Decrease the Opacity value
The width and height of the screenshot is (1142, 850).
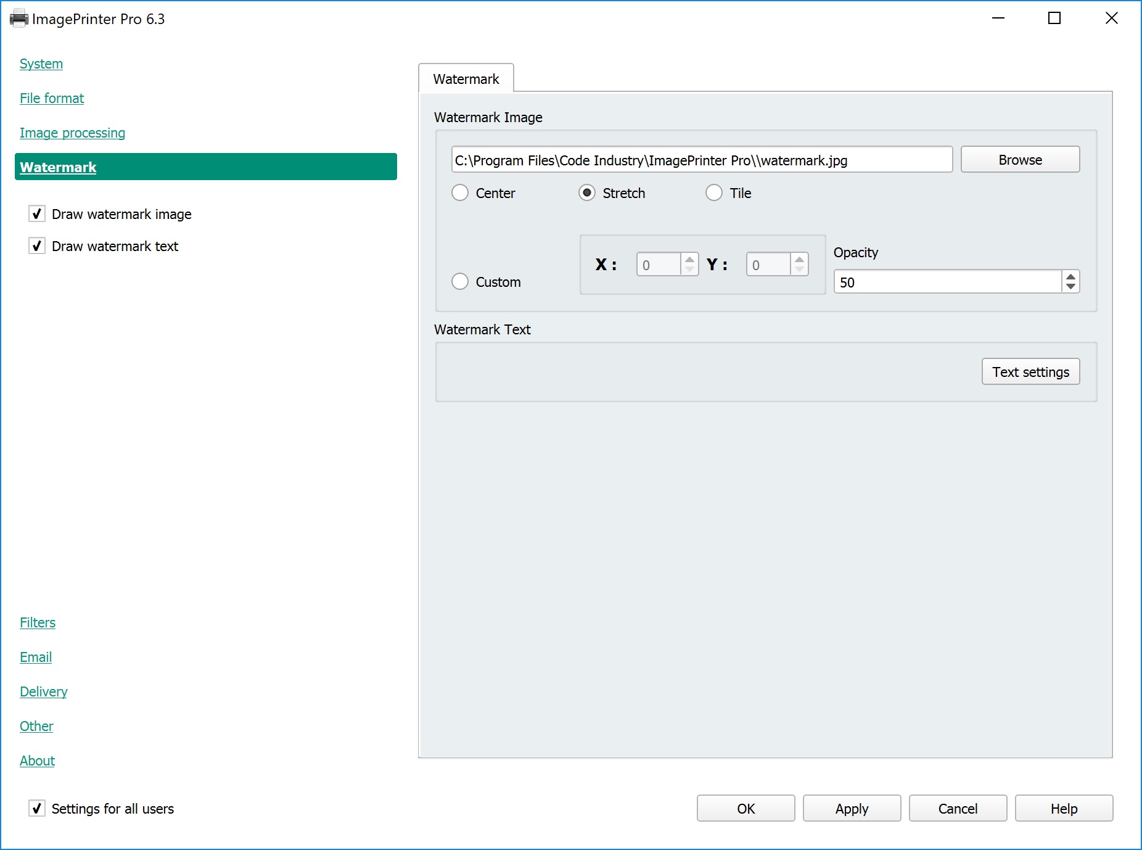pyautogui.click(x=1071, y=287)
